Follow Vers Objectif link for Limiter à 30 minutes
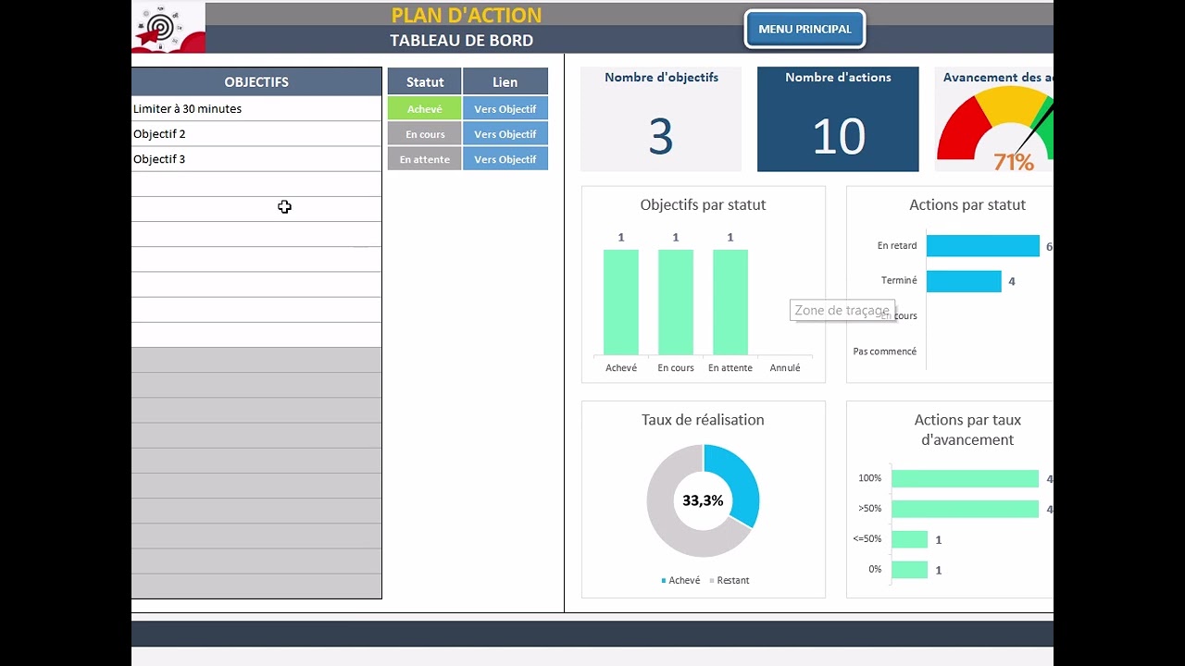The width and height of the screenshot is (1185, 666). (505, 109)
